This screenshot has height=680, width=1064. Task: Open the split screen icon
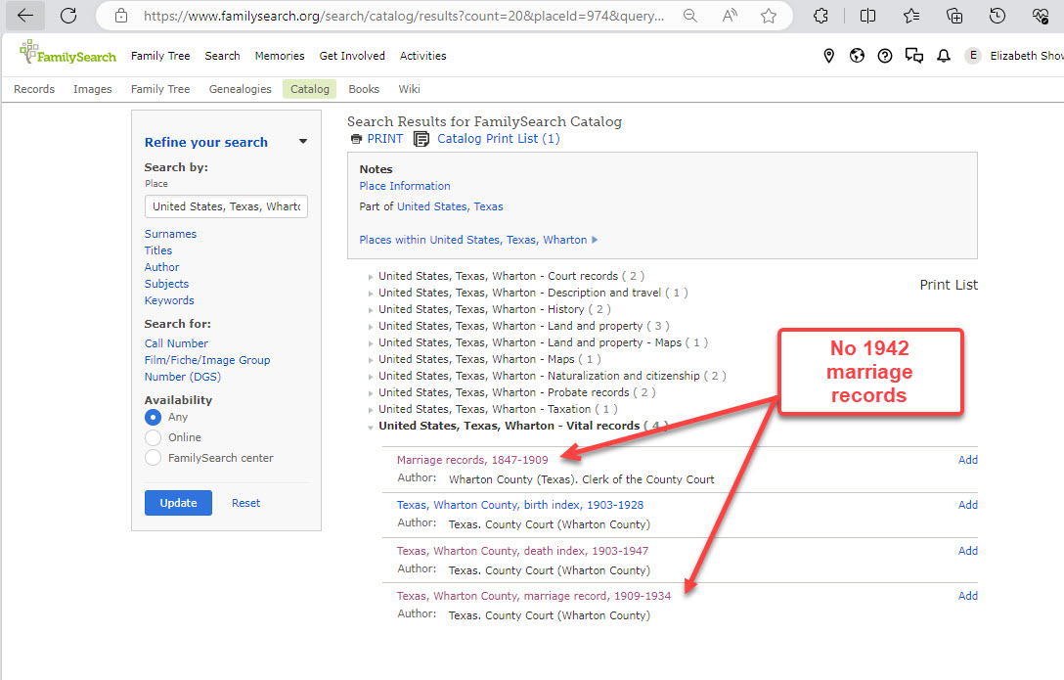[x=867, y=16]
